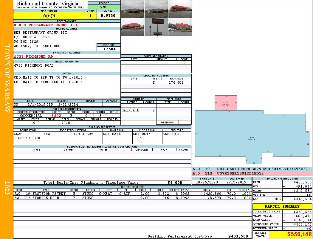Click the legal instrument book page 176 502
Image resolution: width=313 pixels, height=239 pixels.
tap(176, 82)
